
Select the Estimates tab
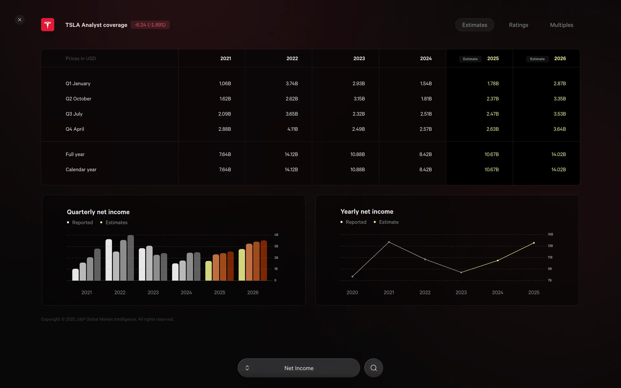[x=474, y=25]
